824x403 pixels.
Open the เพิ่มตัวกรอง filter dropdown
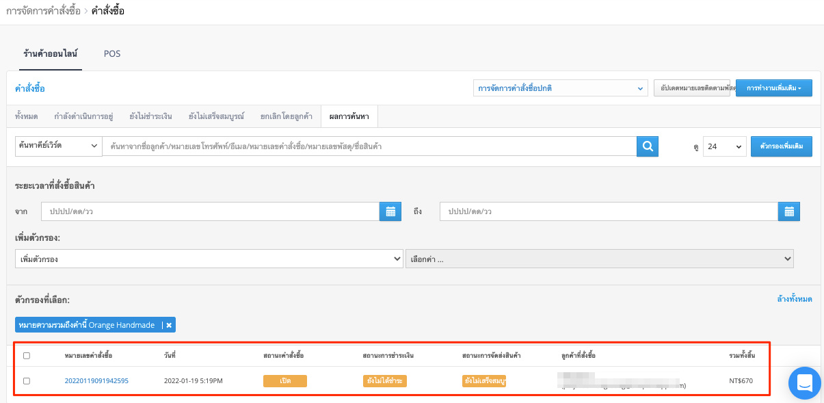[x=209, y=259]
